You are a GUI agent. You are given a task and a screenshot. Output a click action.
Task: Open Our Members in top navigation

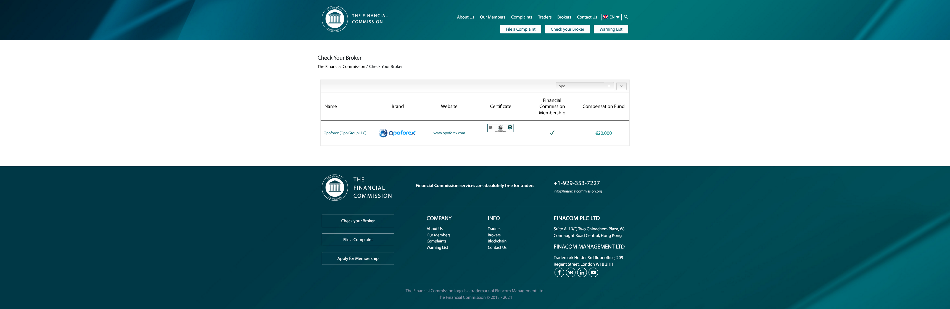pyautogui.click(x=492, y=17)
